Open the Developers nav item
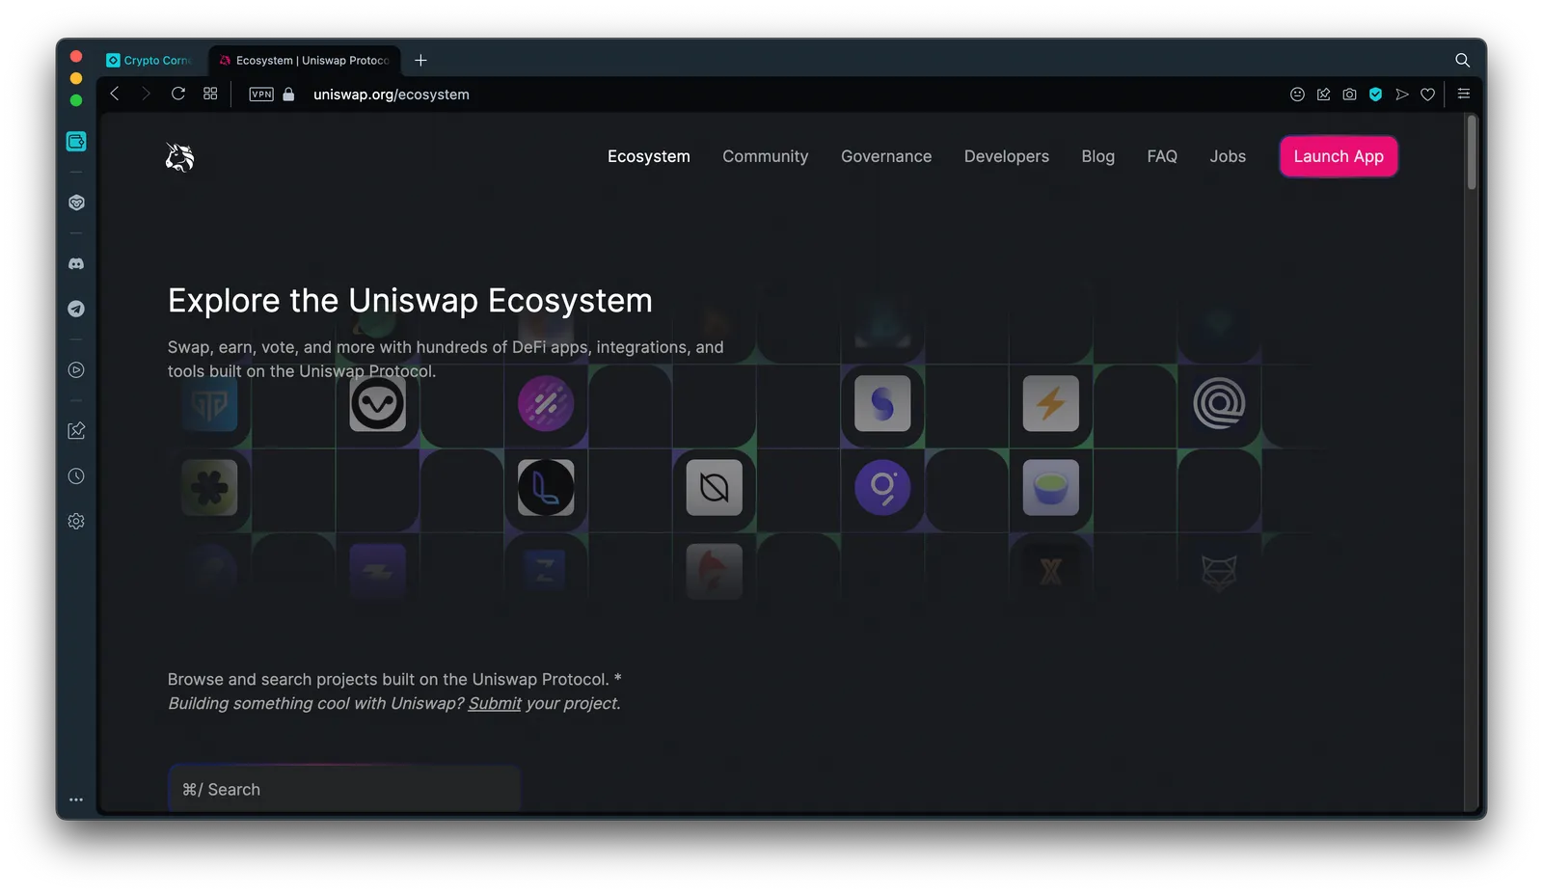The image size is (1543, 894). 1007,156
